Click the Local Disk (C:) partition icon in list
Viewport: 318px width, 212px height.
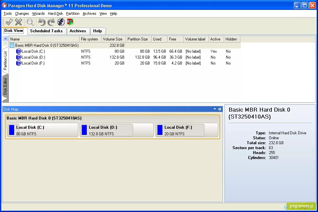tap(19, 51)
